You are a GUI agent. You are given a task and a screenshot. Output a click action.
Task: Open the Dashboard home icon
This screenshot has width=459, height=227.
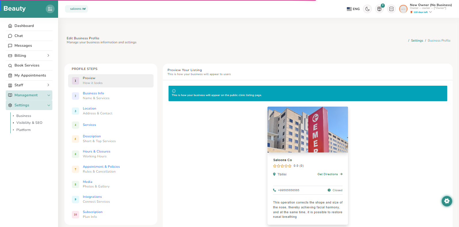tap(10, 26)
